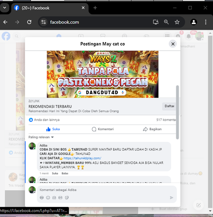The width and height of the screenshot is (213, 217).
Task: Reply to Adiba's comment with Balas
Action: 65,173
